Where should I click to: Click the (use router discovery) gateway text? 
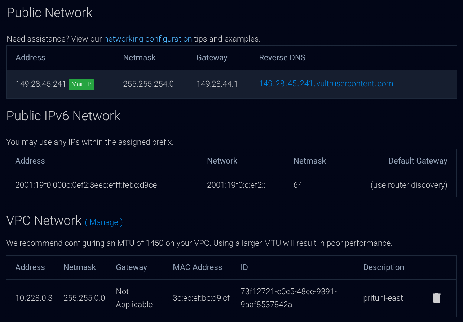[409, 185]
